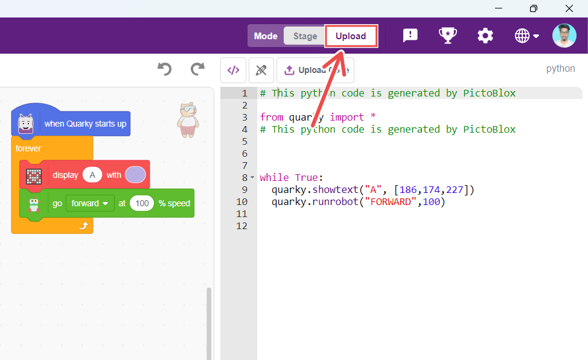Collapse the while True code fold arrow
588x360 pixels.
[252, 178]
